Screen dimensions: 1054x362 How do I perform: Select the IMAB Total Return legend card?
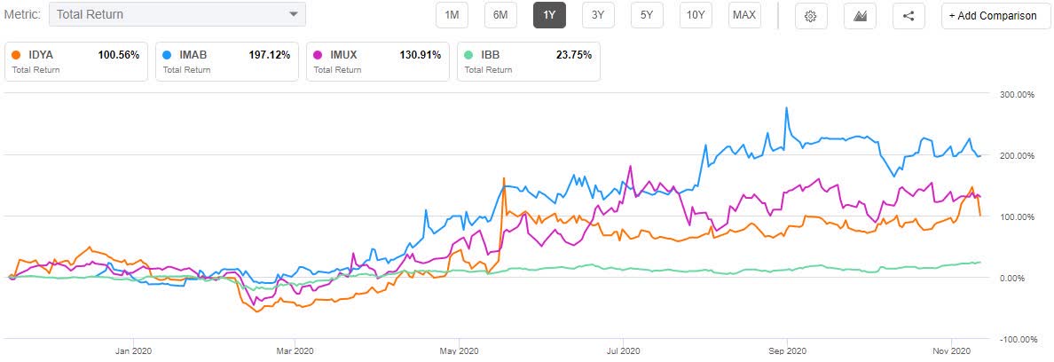pos(226,61)
